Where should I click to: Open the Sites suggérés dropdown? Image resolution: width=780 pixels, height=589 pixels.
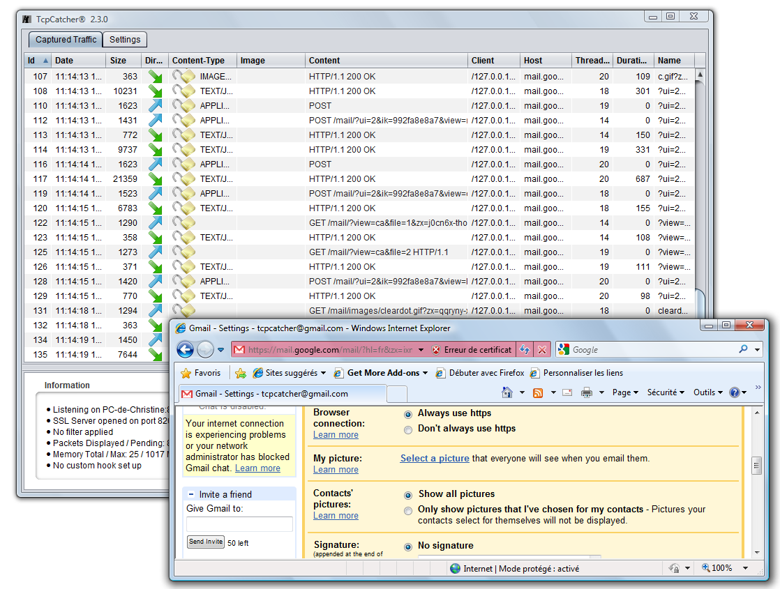pyautogui.click(x=323, y=373)
